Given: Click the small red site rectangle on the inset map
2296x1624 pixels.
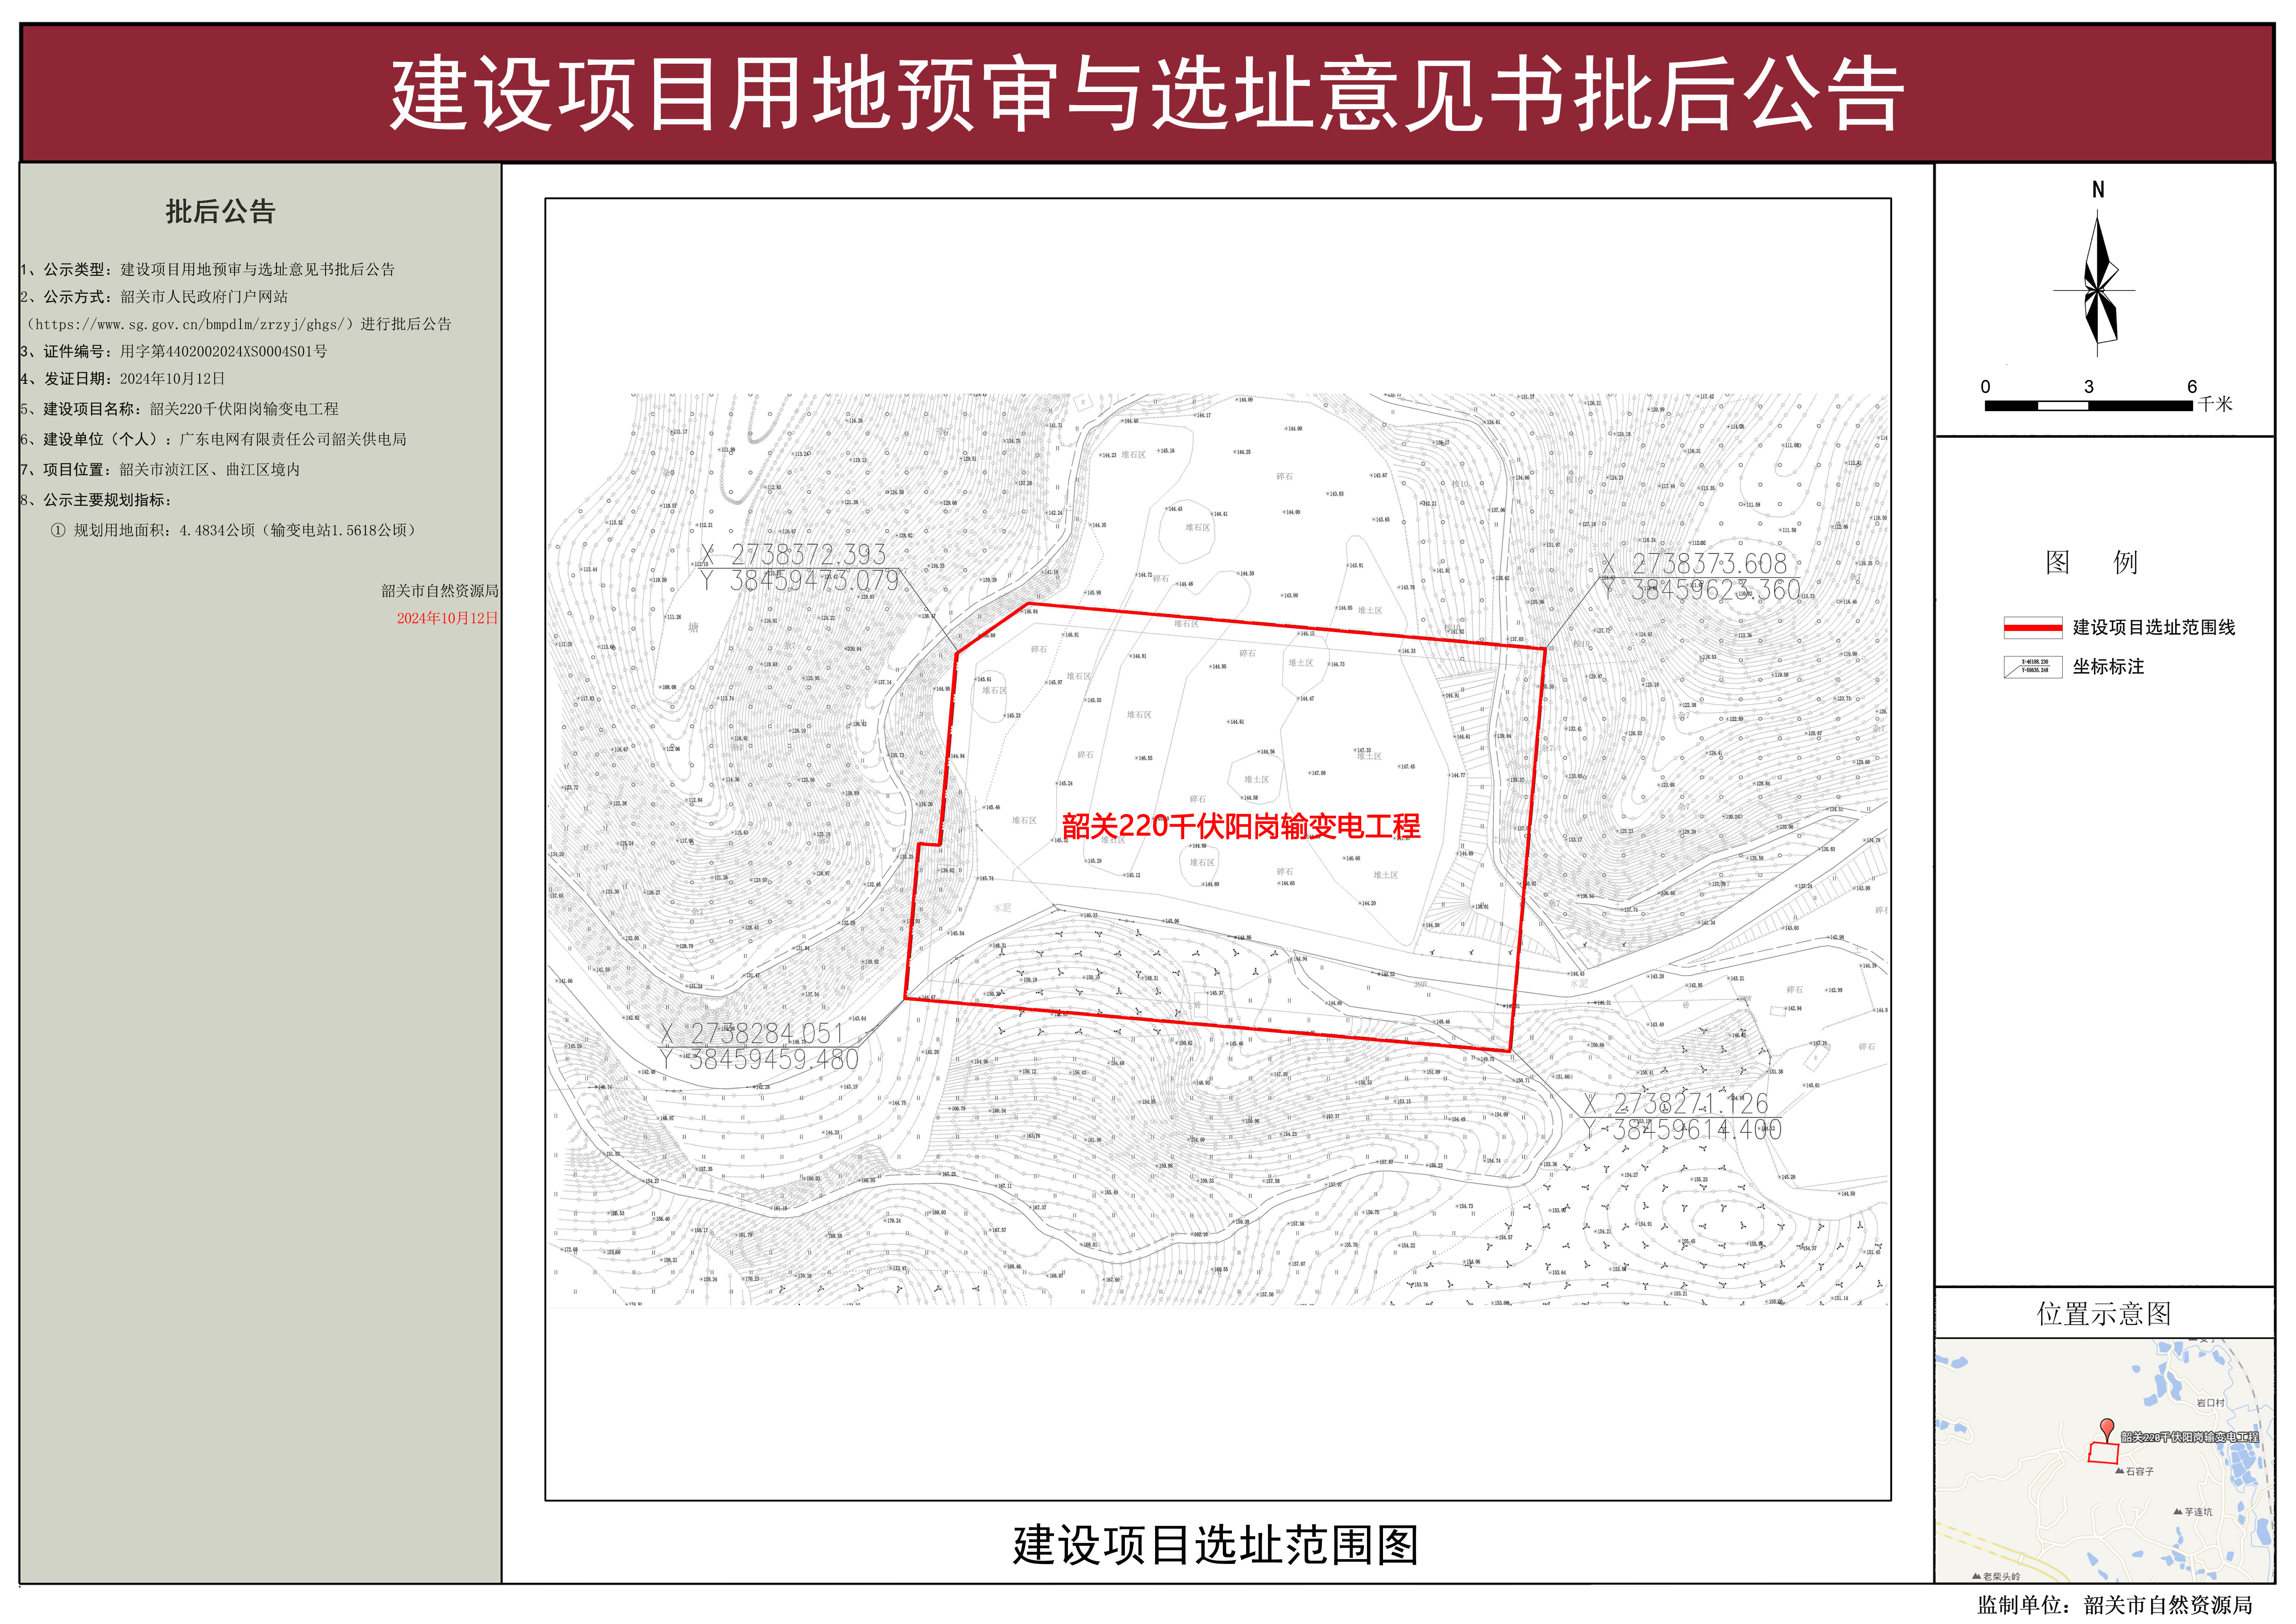Looking at the screenshot, I should tap(2104, 1453).
